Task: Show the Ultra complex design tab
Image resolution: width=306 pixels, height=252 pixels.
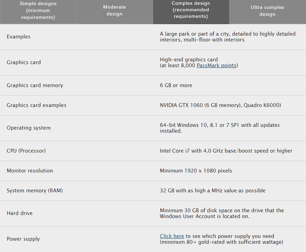Action: [267, 11]
